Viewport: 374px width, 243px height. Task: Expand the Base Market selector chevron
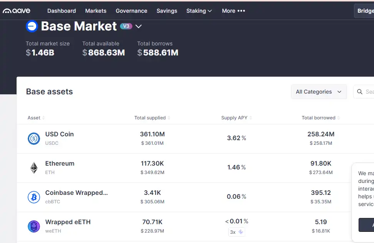tap(139, 27)
